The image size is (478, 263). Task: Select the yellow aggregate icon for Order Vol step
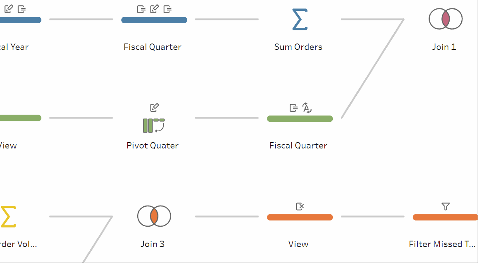click(x=8, y=216)
